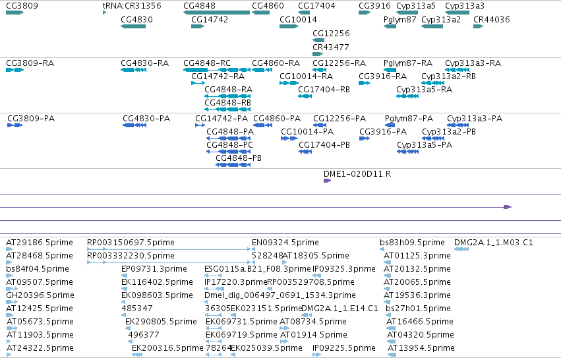
Task: Select the CG10014-PA protein feature
Action: coord(289,138)
